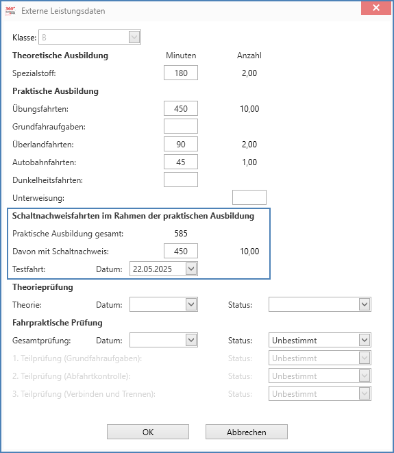This screenshot has width=394, height=453.
Task: Click the Testfahrt date 22.05.2025 text
Action: coord(152,269)
